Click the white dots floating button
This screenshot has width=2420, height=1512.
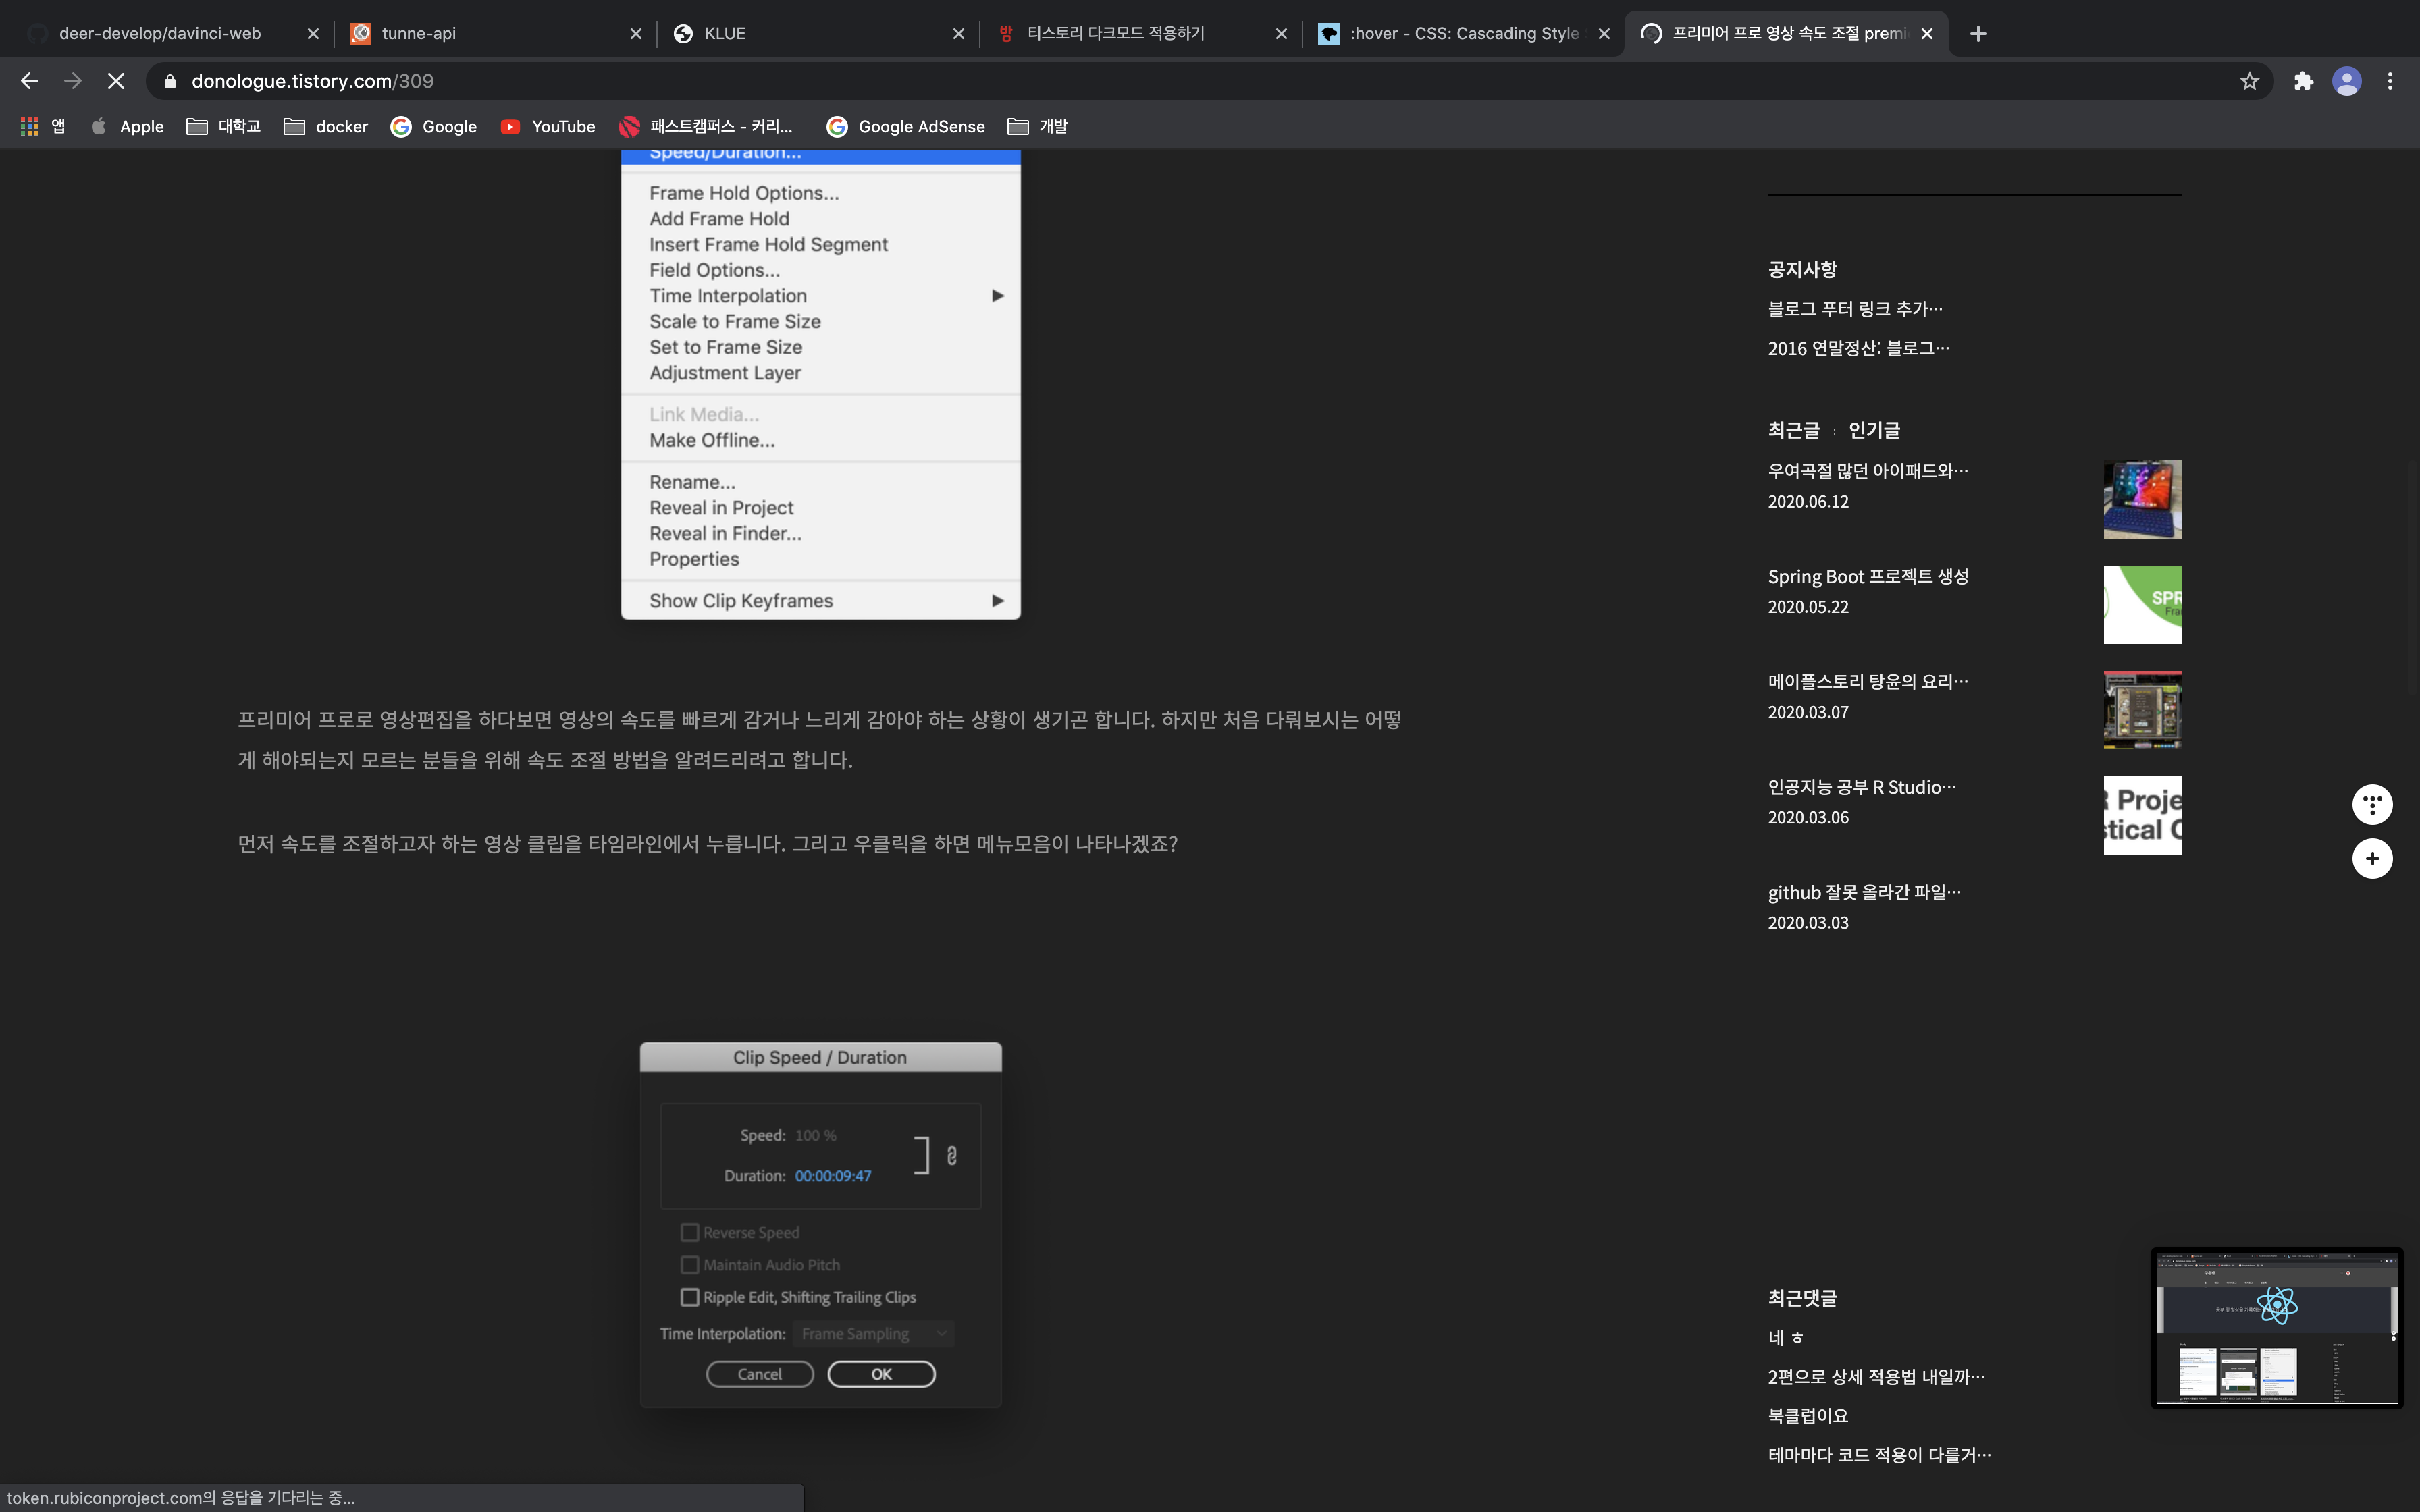(x=2372, y=804)
